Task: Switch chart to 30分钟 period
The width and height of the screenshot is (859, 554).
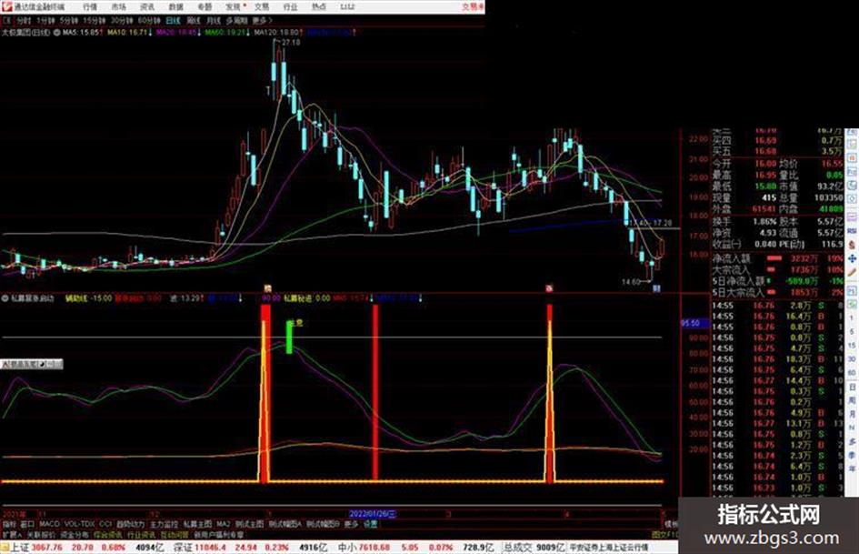Action: pyautogui.click(x=122, y=20)
